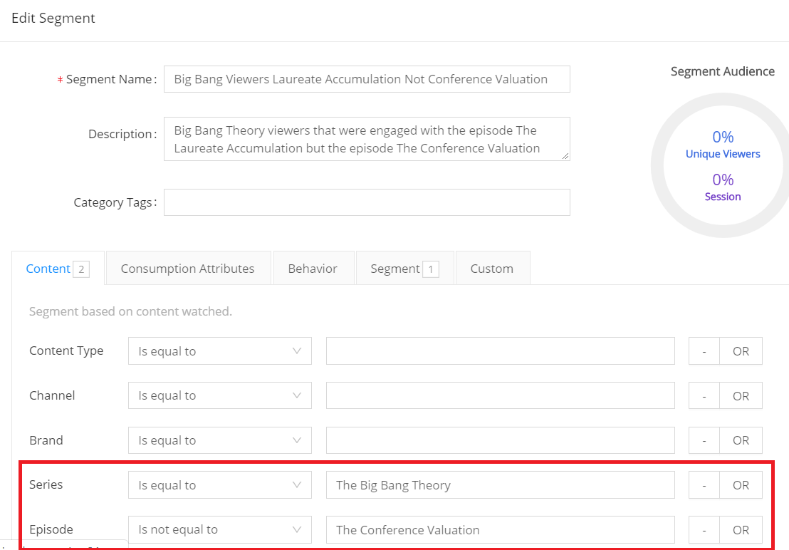Click the Description text area
The width and height of the screenshot is (789, 550).
(x=367, y=139)
